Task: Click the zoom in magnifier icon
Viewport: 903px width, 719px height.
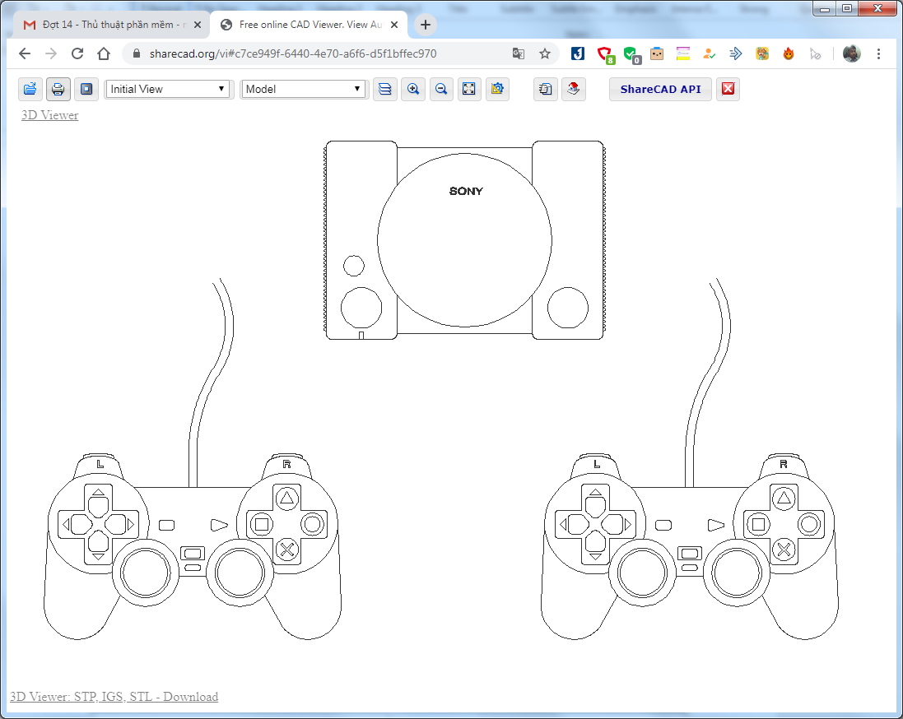Action: tap(413, 89)
